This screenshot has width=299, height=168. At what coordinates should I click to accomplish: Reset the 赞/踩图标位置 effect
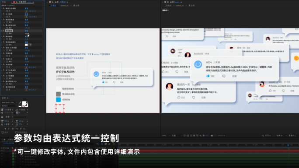click(x=26, y=87)
